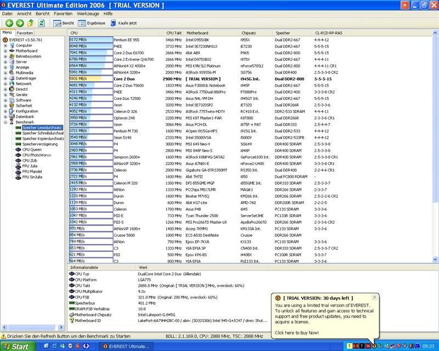Screen dimensions: 439x351
Task: Click the left panel scroll right arrow
Action: [61, 327]
